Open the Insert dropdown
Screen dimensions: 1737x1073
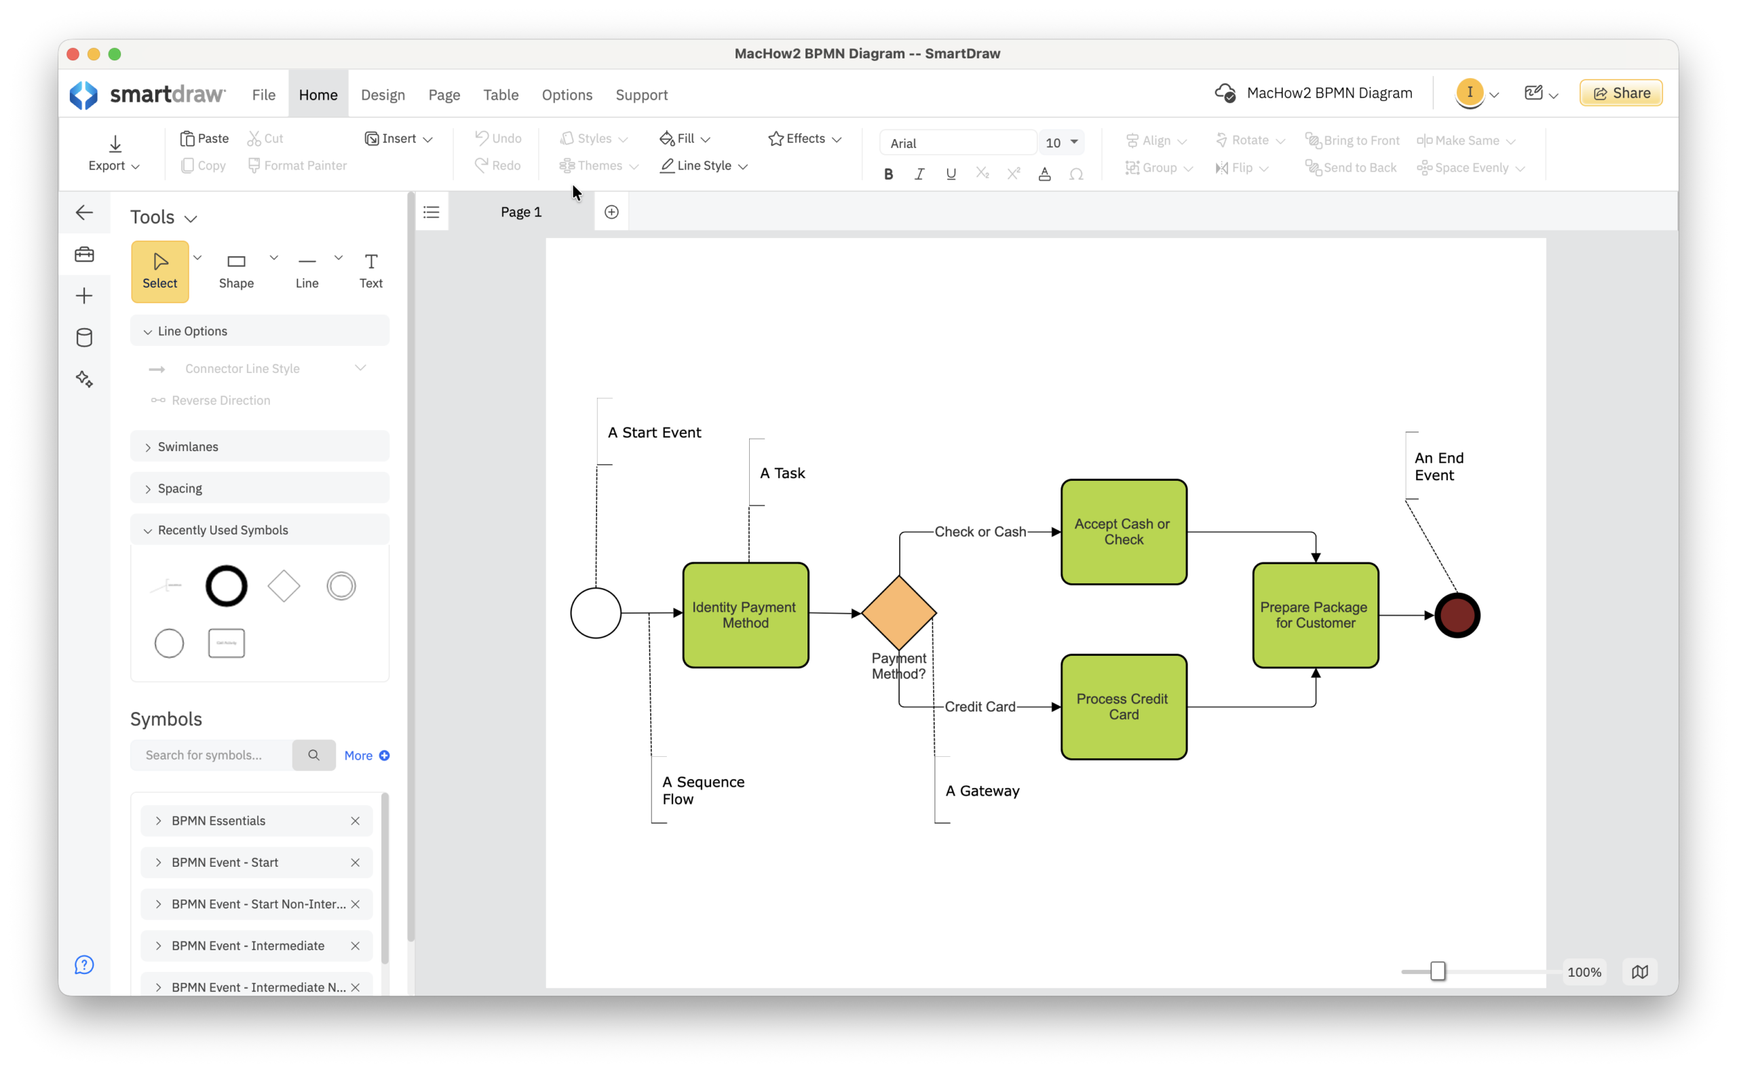[x=398, y=138]
